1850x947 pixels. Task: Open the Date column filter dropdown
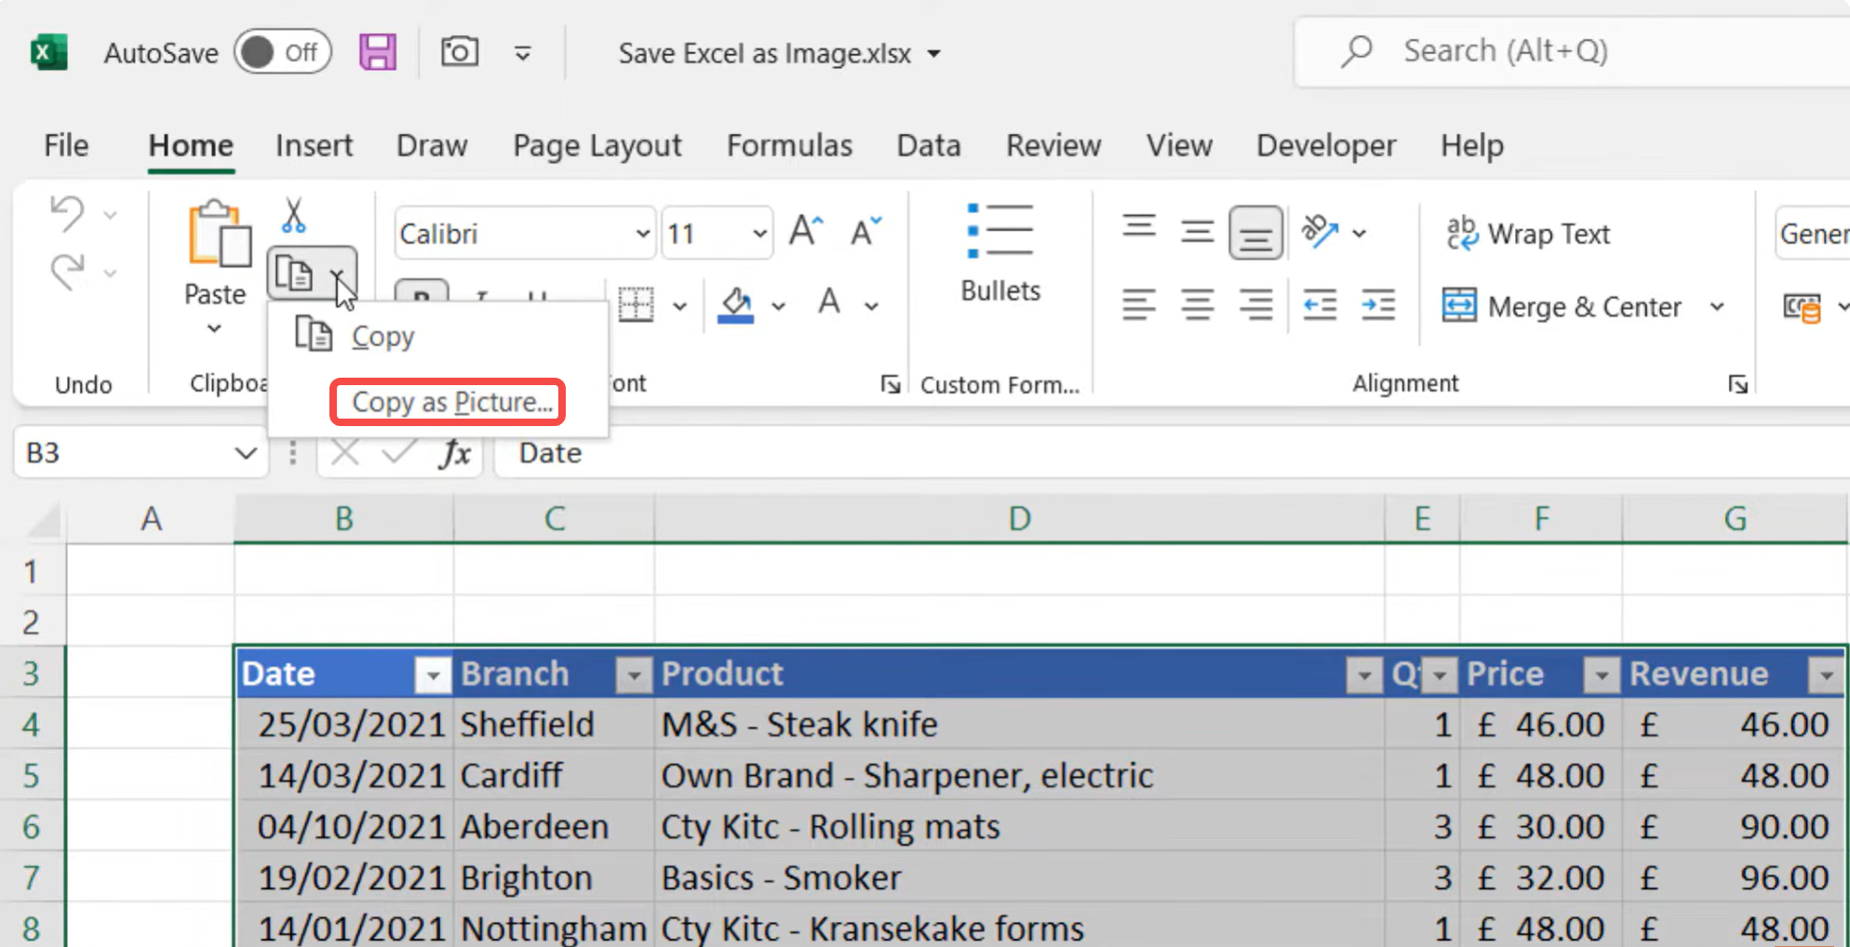[x=433, y=675]
